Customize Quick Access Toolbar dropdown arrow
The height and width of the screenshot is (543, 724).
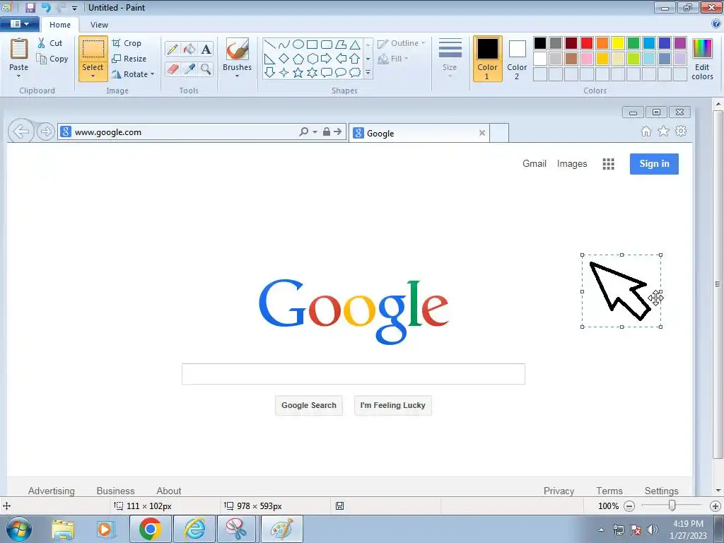click(x=74, y=8)
